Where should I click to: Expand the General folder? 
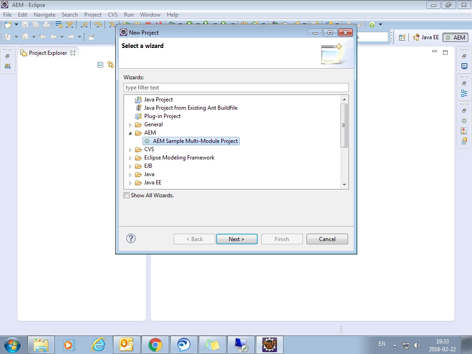coord(130,124)
